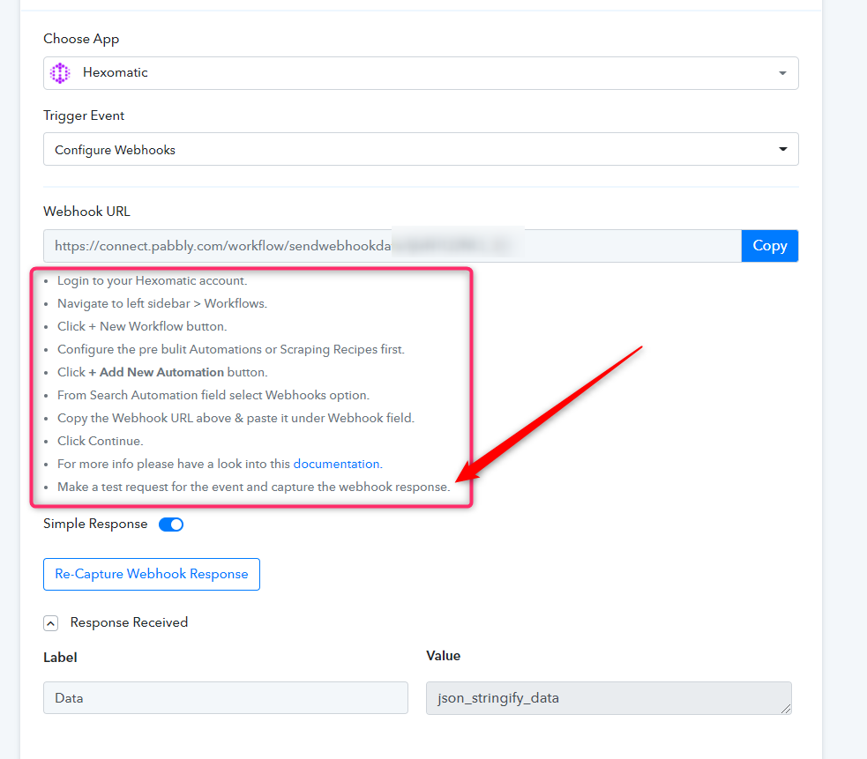Click 'Login to your Hexomatic account.' text
867x759 pixels.
(152, 281)
